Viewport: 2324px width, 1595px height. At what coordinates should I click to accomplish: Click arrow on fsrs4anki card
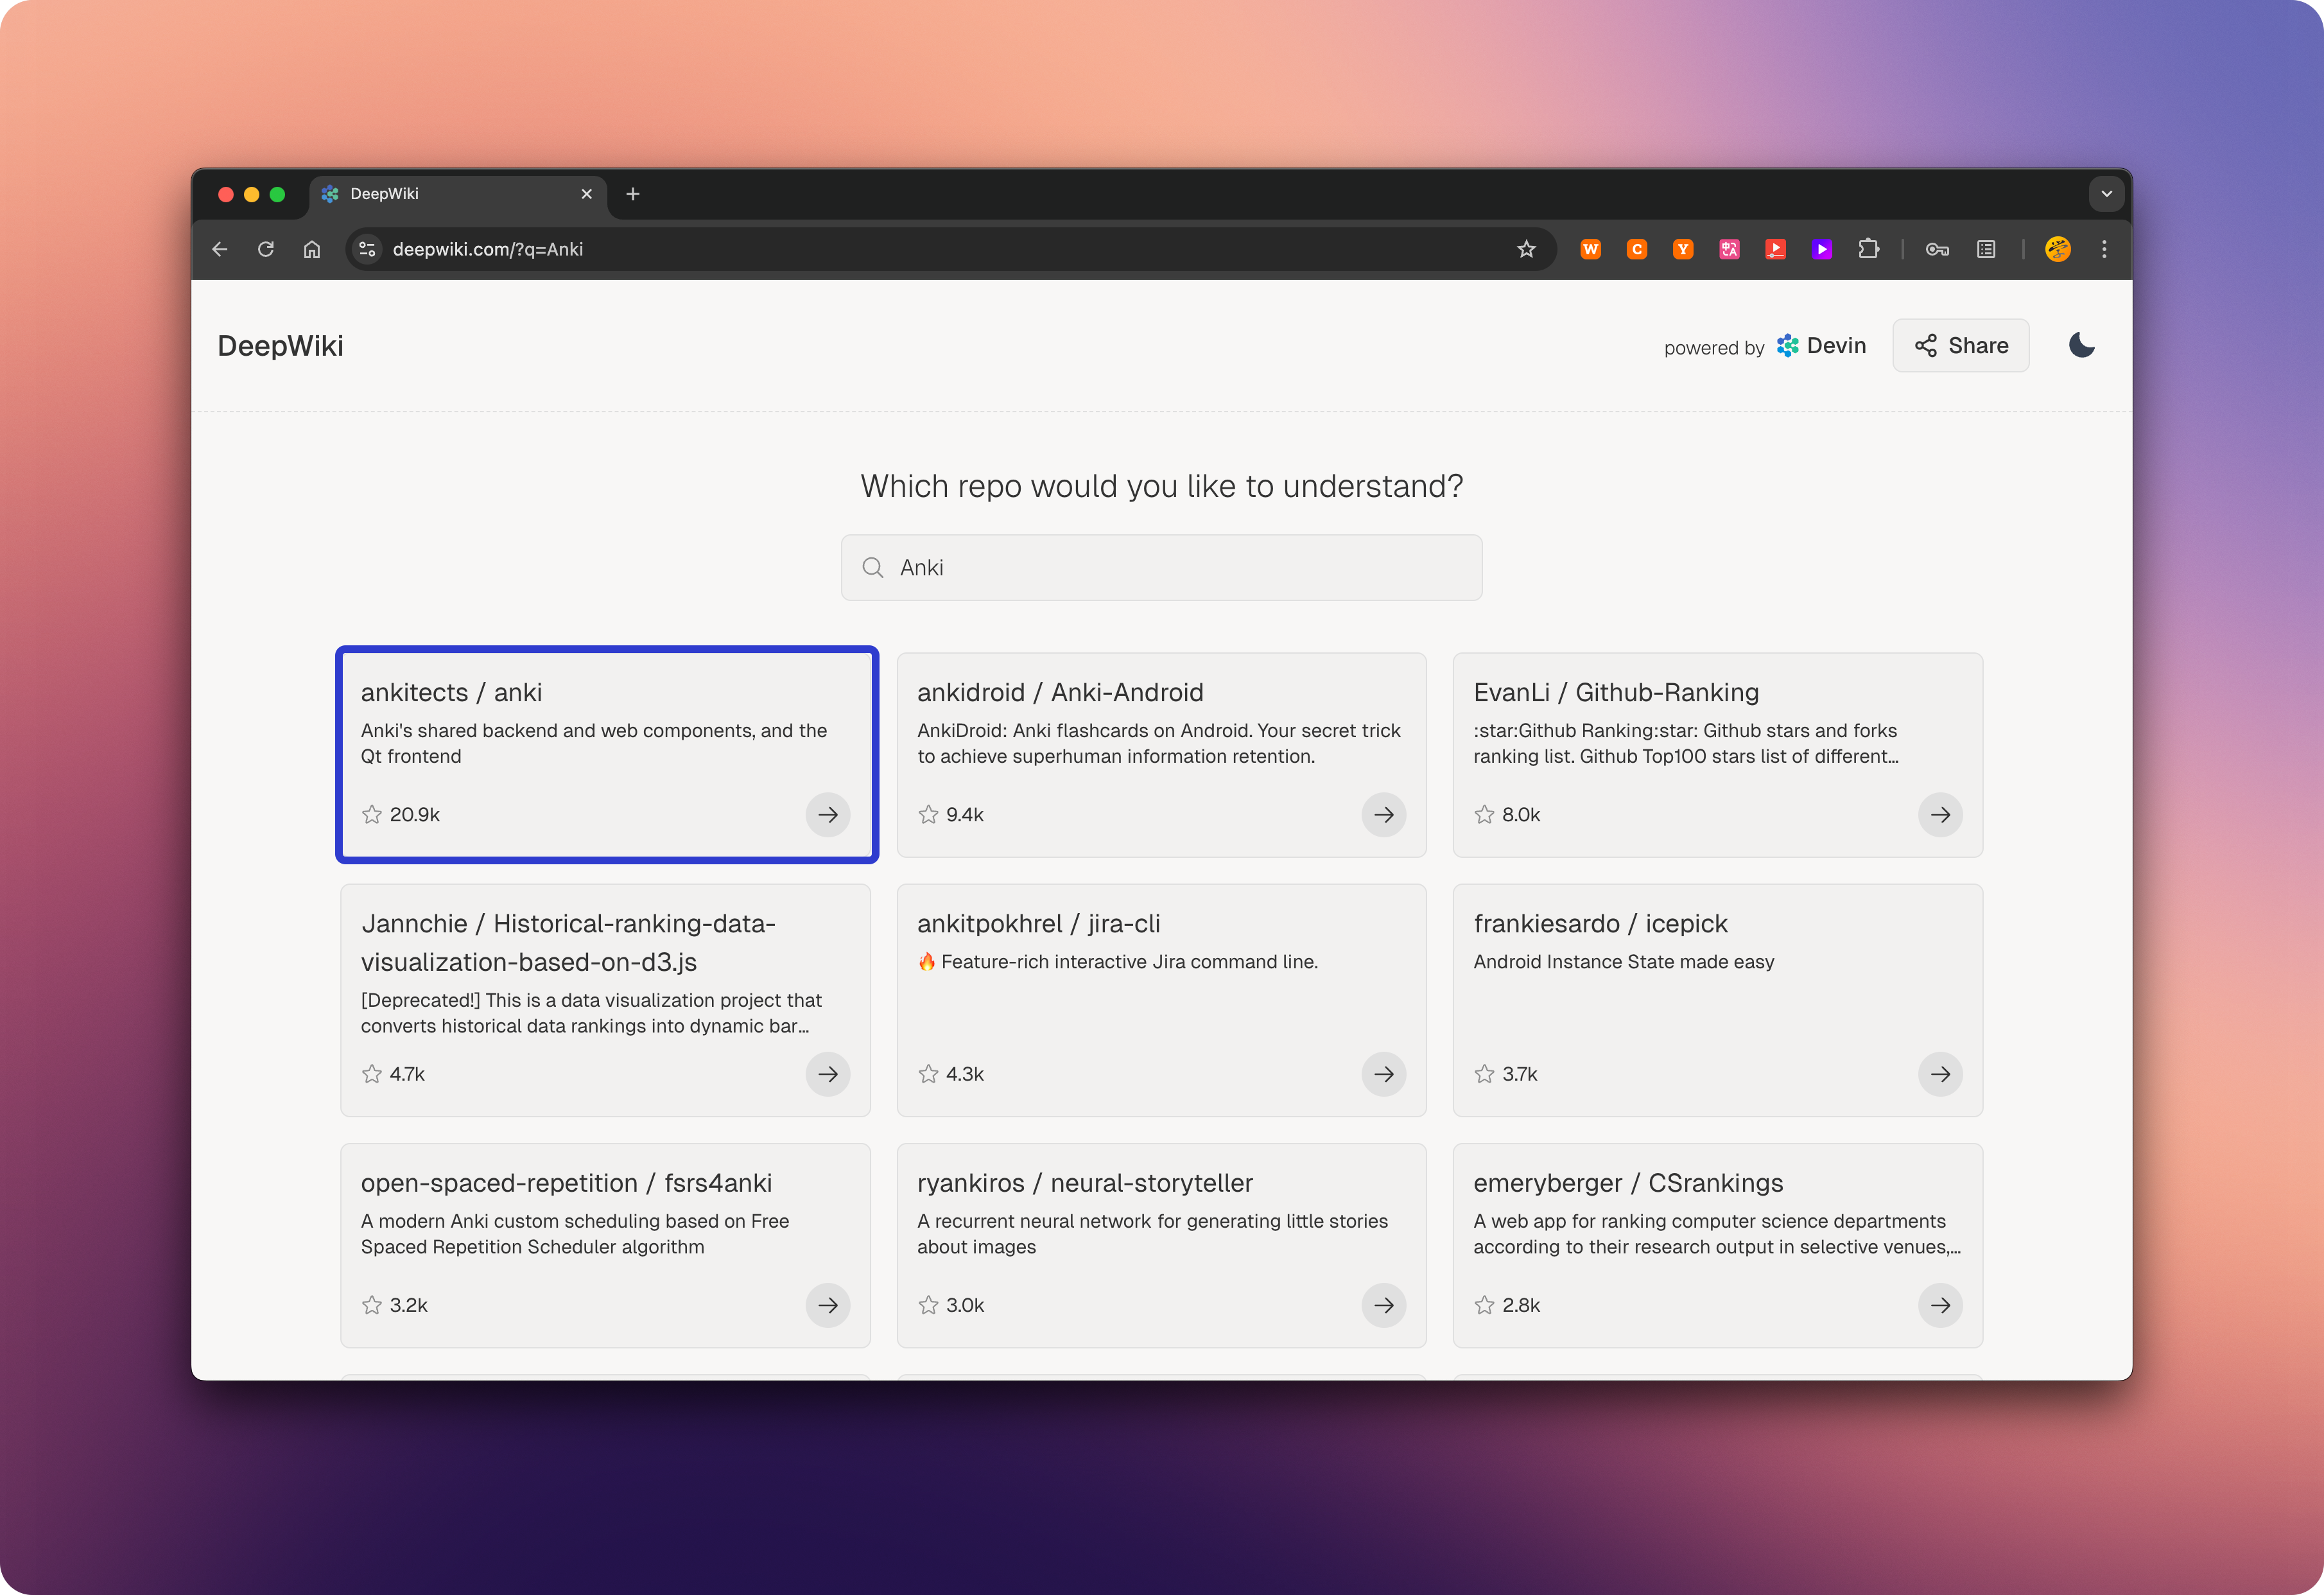828,1305
